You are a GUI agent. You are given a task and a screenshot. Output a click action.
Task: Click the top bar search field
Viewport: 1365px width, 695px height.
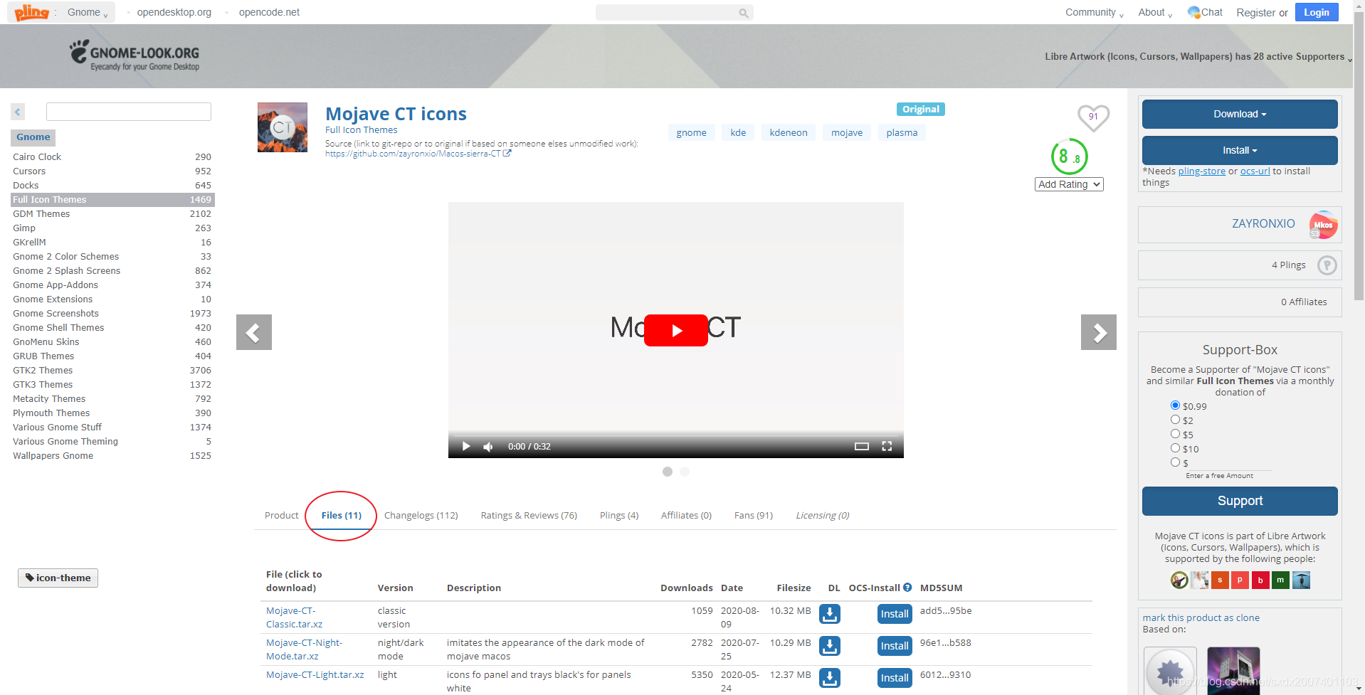coord(667,13)
